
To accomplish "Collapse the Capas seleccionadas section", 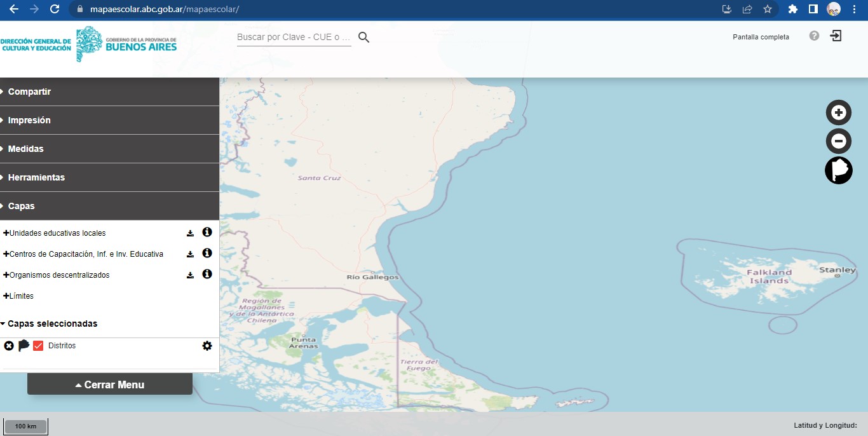I will tap(50, 324).
